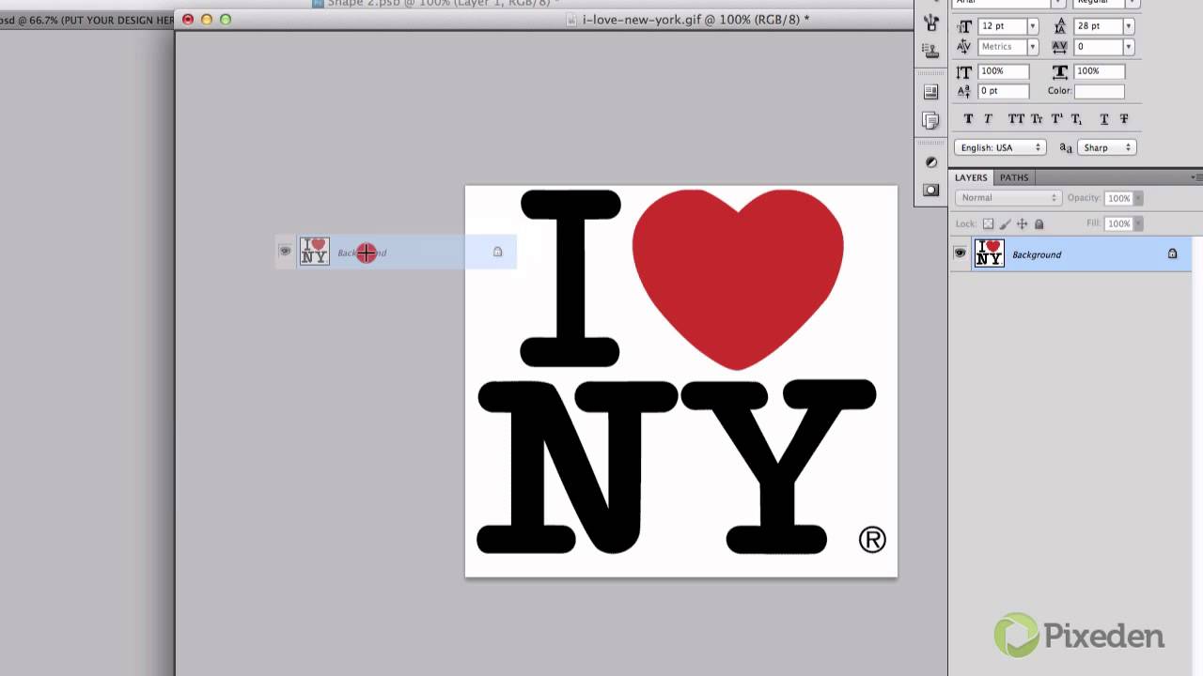Viewport: 1203px width, 676px height.
Task: Toggle lock position icon
Action: (1022, 224)
